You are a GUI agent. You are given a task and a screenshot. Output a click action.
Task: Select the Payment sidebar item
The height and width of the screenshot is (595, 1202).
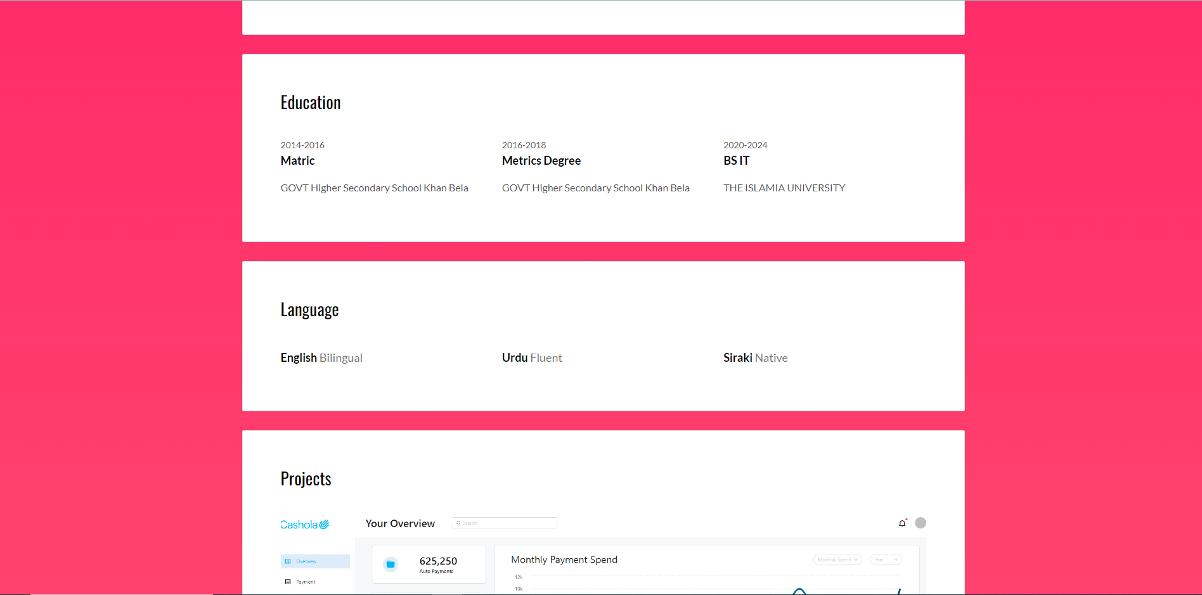(315, 582)
